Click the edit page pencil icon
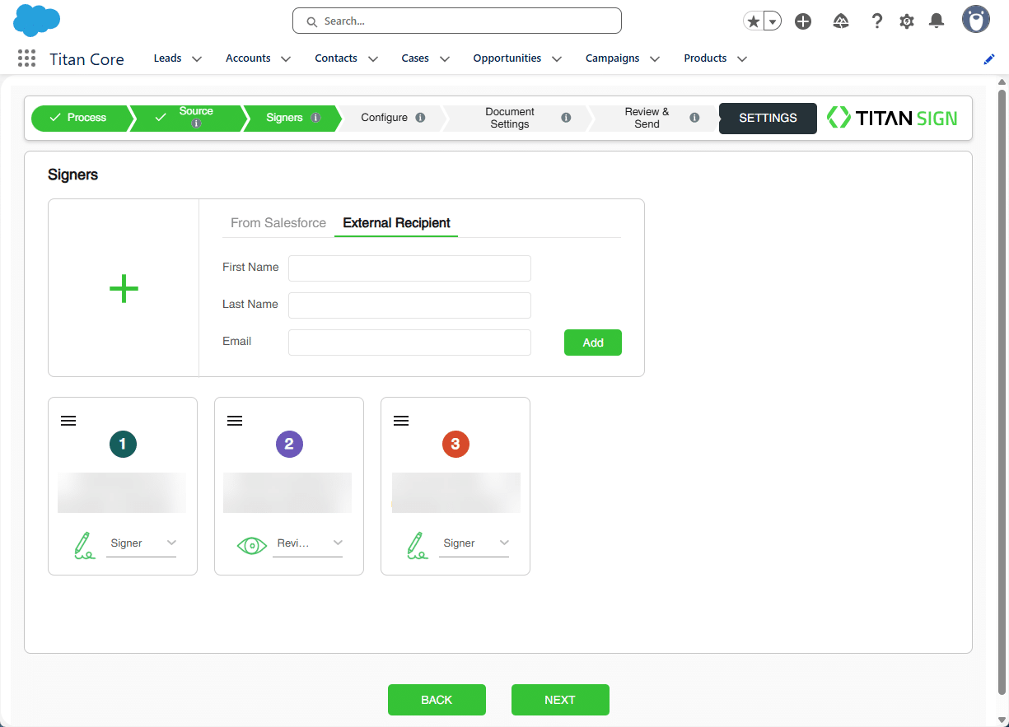1009x727 pixels. click(x=988, y=58)
